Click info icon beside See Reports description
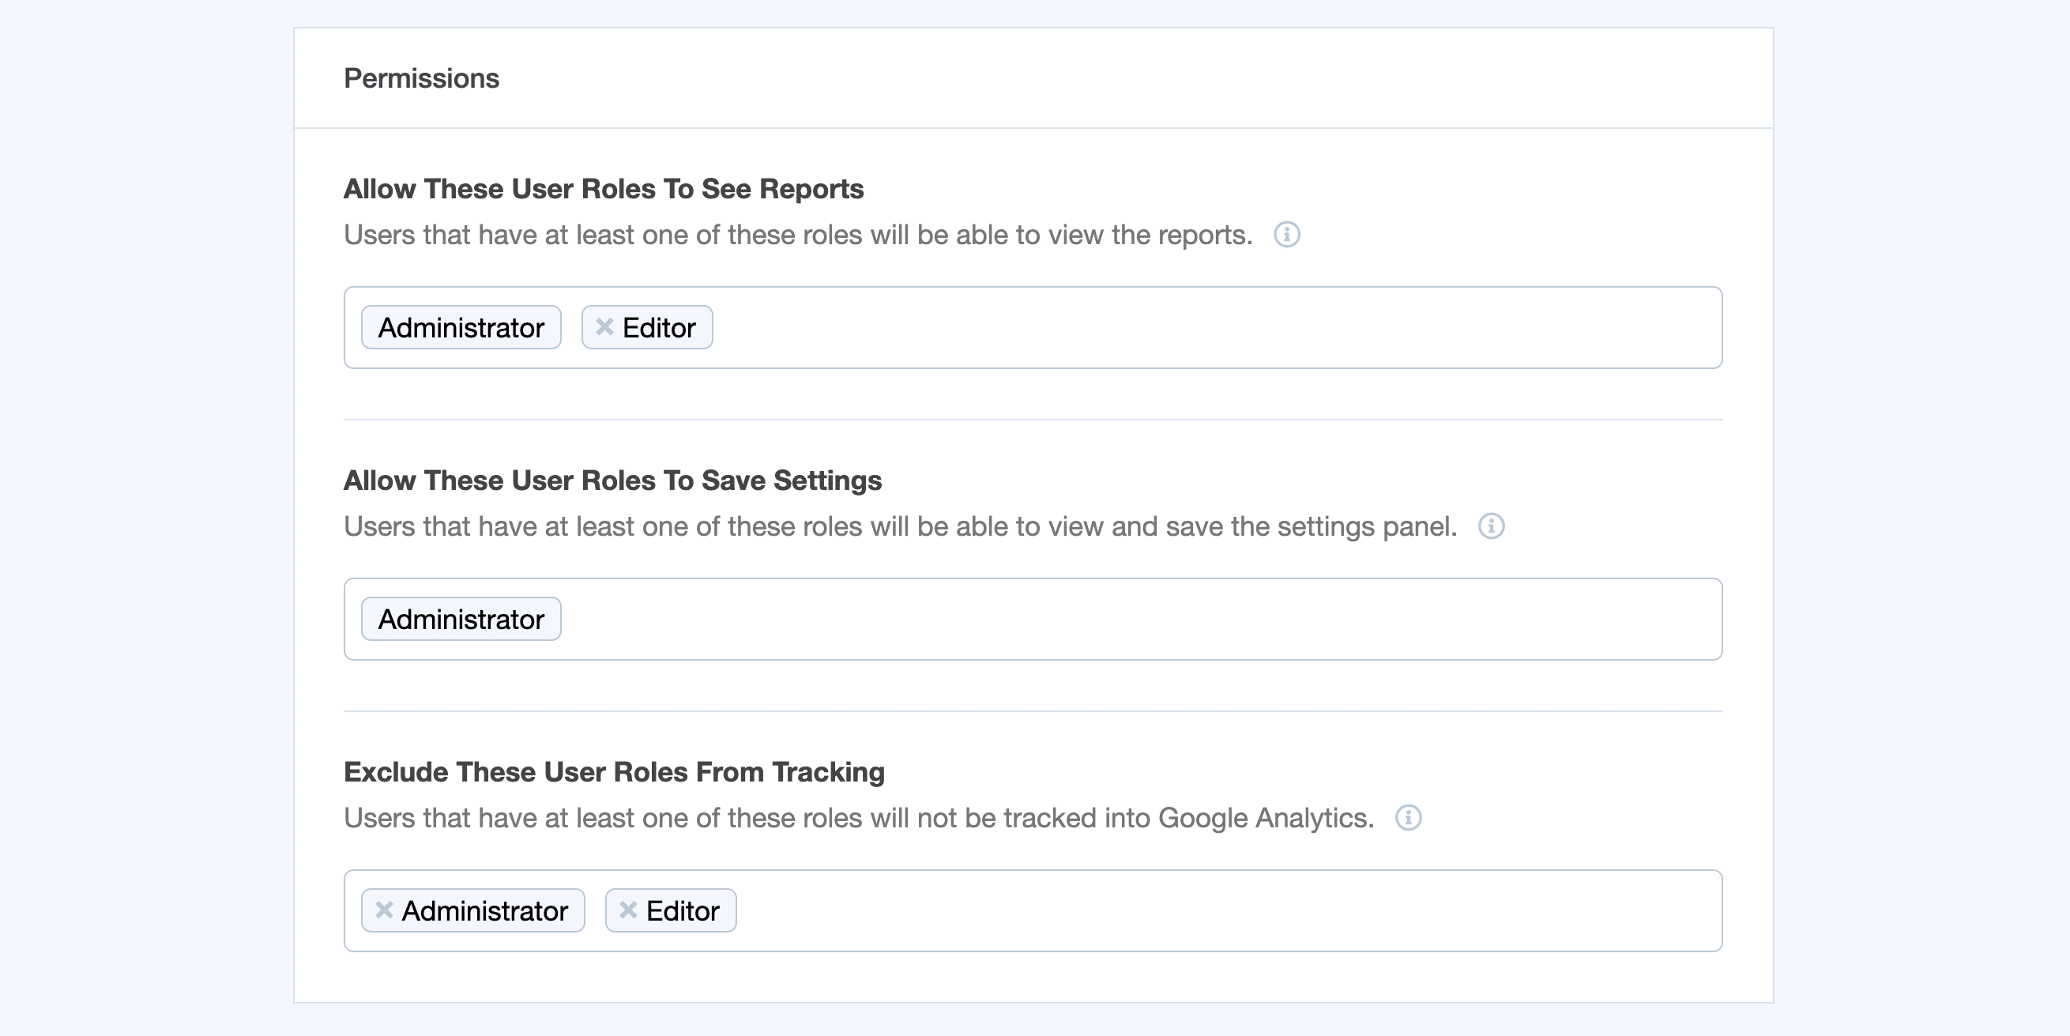The width and height of the screenshot is (2070, 1036). click(1286, 235)
